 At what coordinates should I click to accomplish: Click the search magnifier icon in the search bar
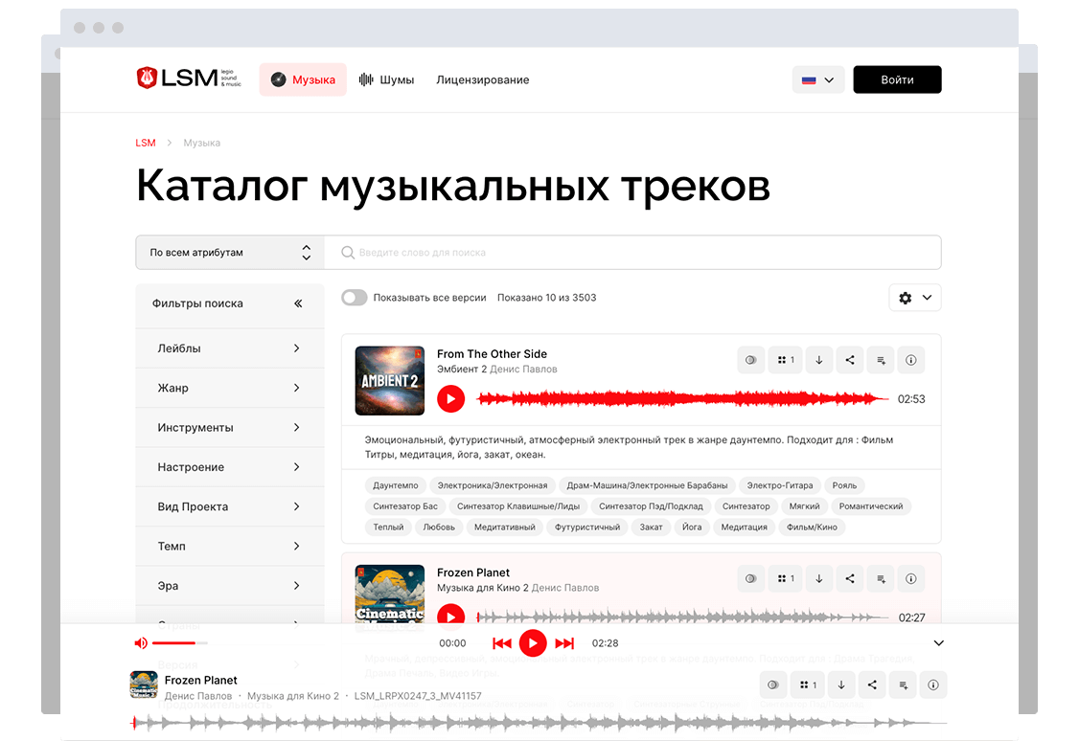click(x=347, y=252)
